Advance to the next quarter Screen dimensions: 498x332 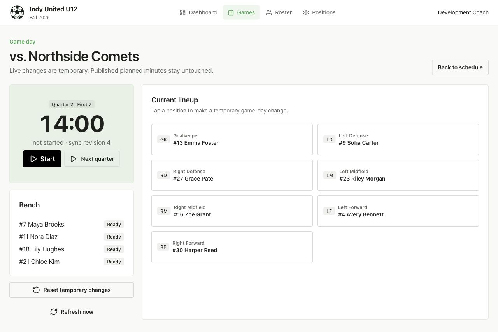click(92, 159)
